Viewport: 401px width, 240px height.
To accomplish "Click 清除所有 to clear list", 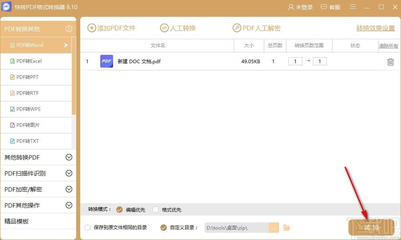I will point(388,46).
